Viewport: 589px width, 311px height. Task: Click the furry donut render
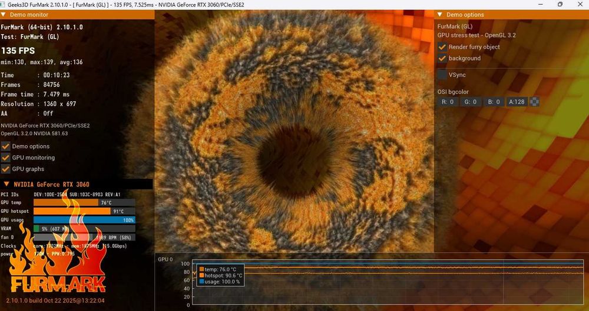[x=294, y=131]
